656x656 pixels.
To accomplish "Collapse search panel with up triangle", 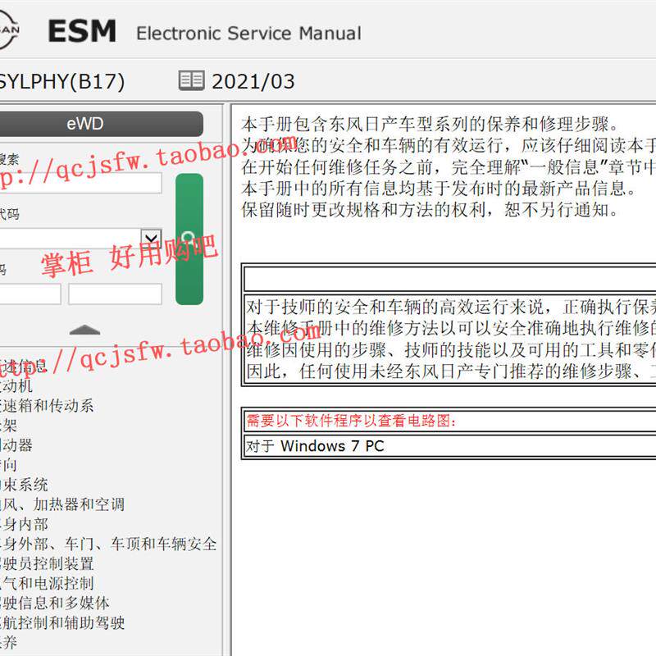I will click(84, 330).
